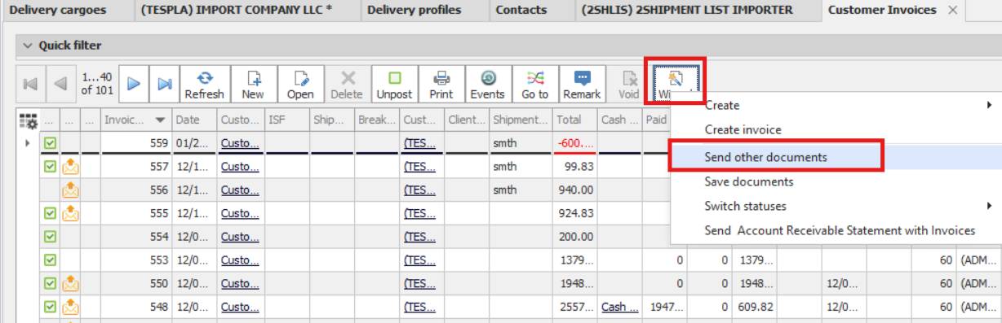Click the mail icon on invoice 557 row
Image resolution: width=1002 pixels, height=323 pixels.
click(x=71, y=167)
